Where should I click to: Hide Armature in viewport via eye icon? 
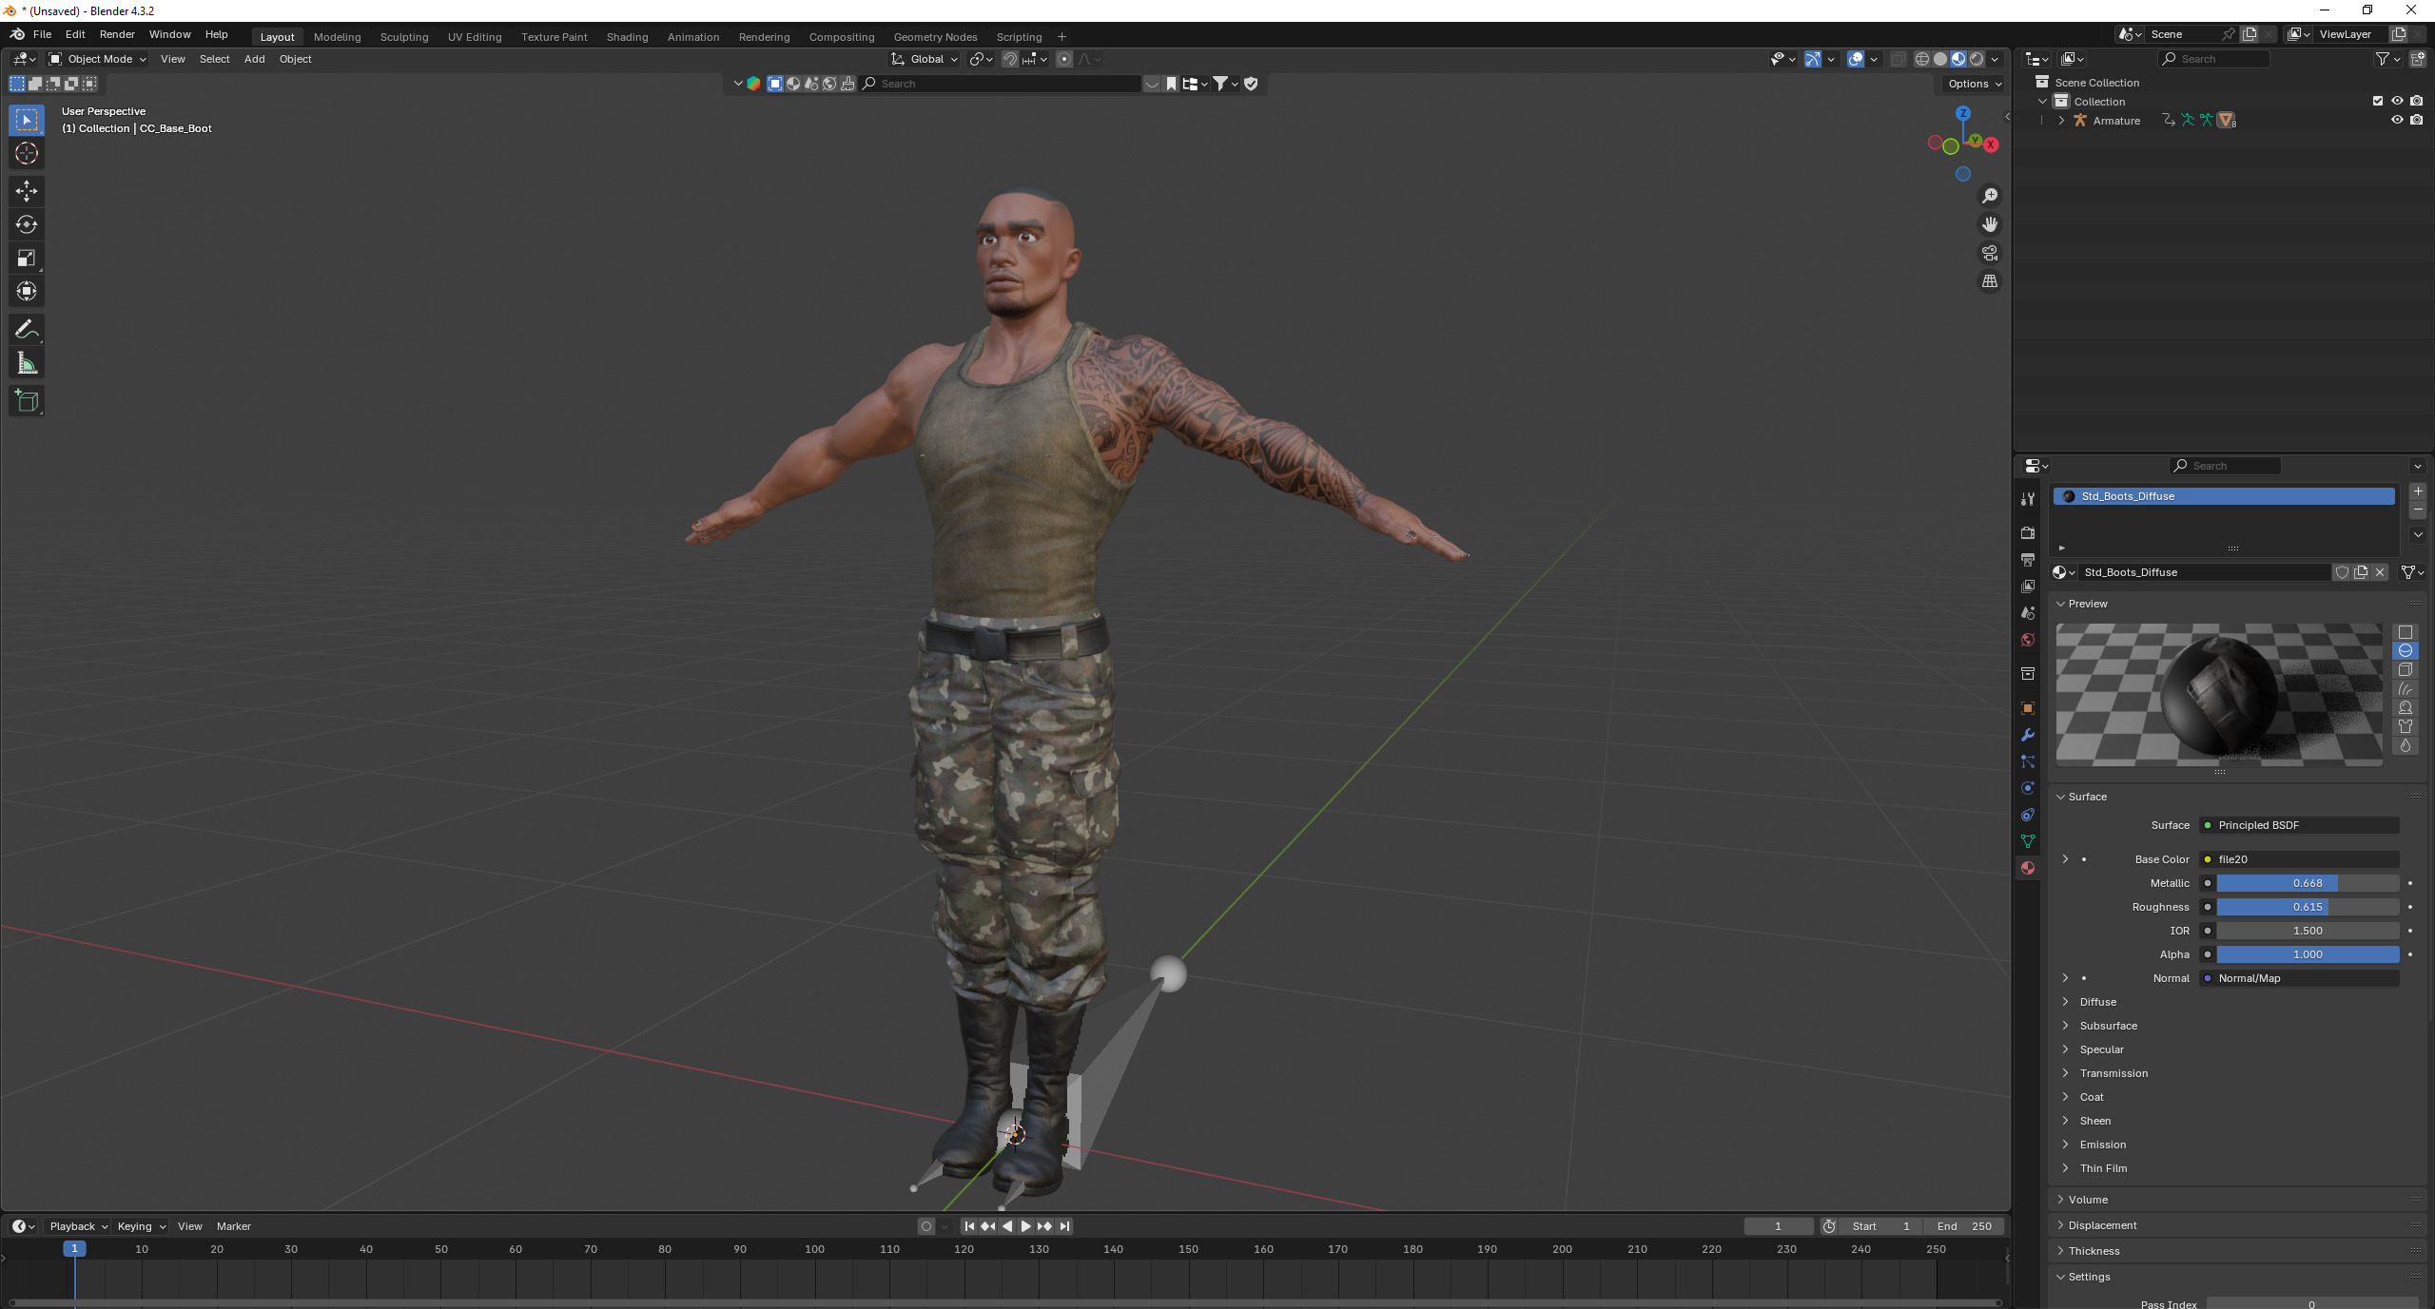tap(2396, 120)
